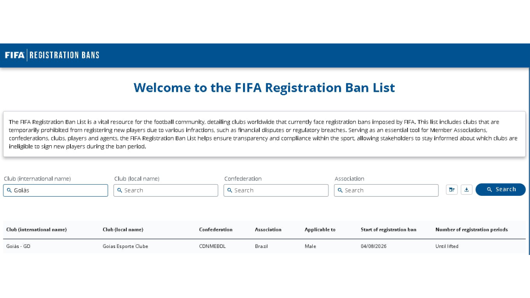Click the Club international name field containing Goiás
The image size is (530, 298).
click(x=55, y=190)
